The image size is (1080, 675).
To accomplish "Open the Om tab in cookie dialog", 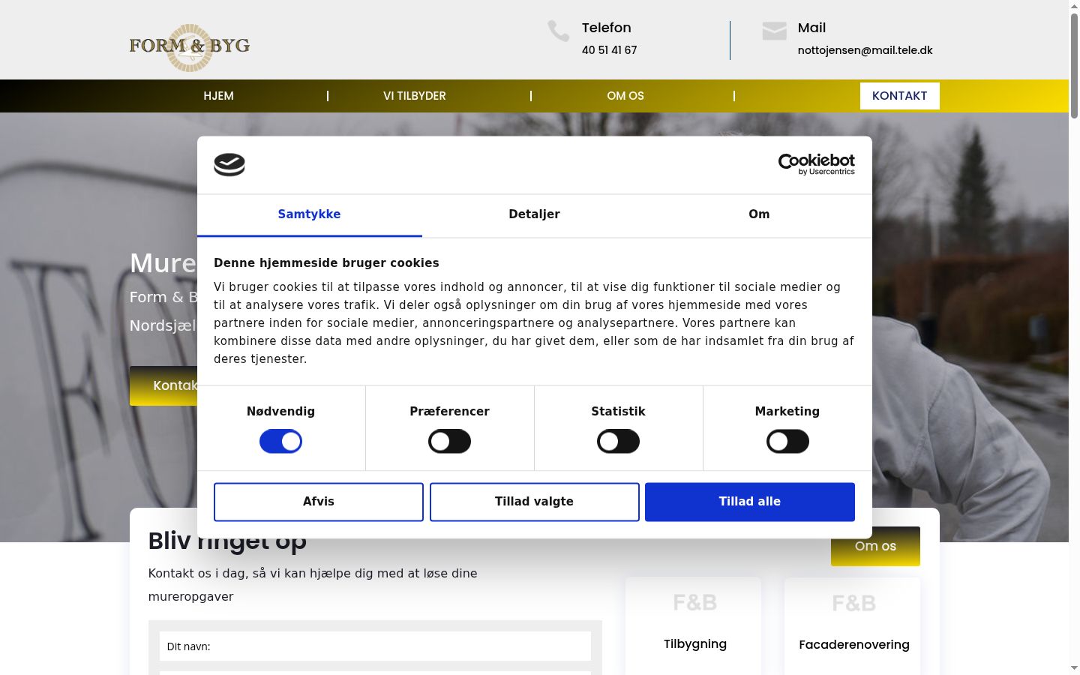I will [759, 214].
